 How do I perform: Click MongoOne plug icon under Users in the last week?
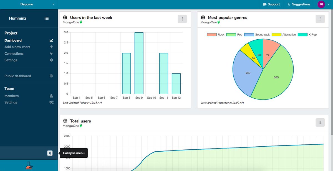[81, 22]
